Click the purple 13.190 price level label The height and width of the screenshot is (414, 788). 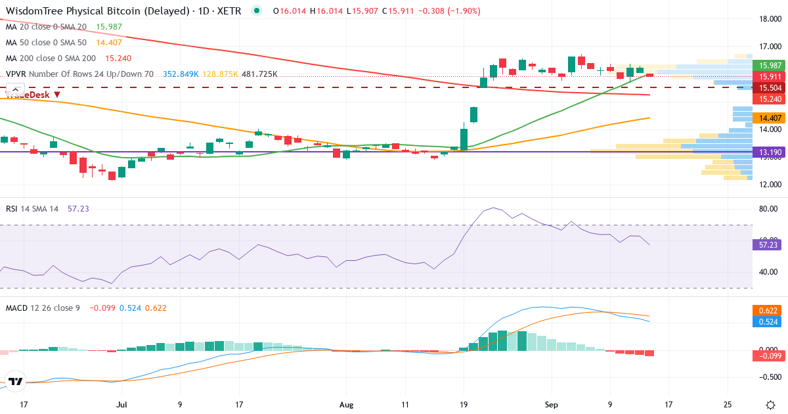coord(770,152)
